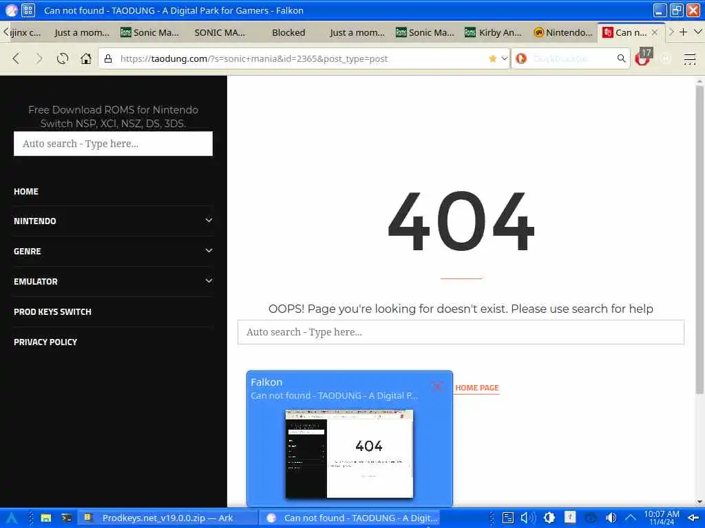Switch to the 'SONIC MA...' tab
This screenshot has width=705, height=528.
pos(220,32)
